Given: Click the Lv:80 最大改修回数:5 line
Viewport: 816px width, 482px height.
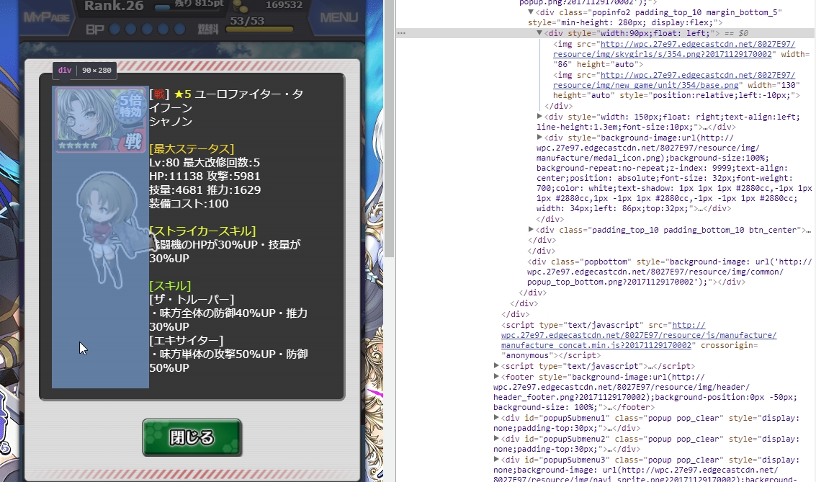Looking at the screenshot, I should click(x=205, y=163).
